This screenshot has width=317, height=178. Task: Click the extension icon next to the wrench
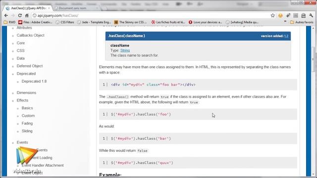click(x=303, y=15)
